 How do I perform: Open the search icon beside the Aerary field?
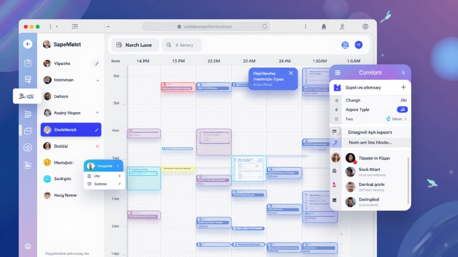(169, 45)
